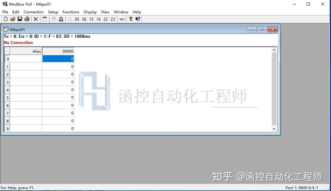Click the Alias cell in row 3
This screenshot has width=331, height=191.
click(x=26, y=82)
